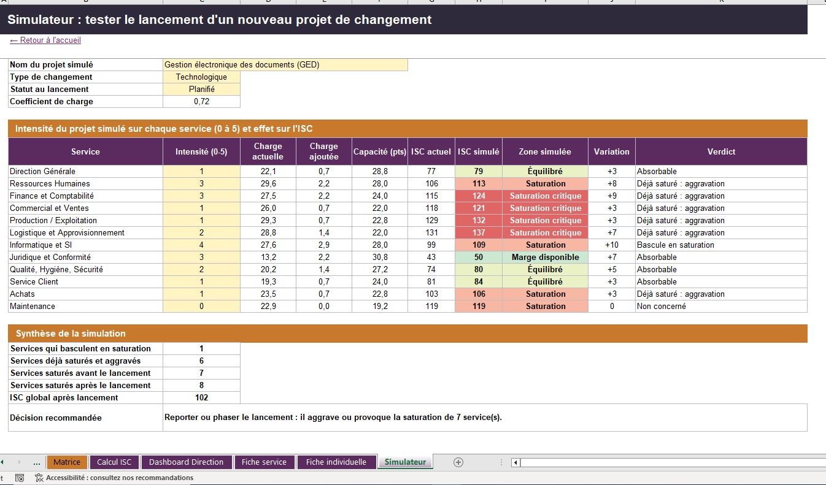Select the Informatique et SI service cell

85,245
